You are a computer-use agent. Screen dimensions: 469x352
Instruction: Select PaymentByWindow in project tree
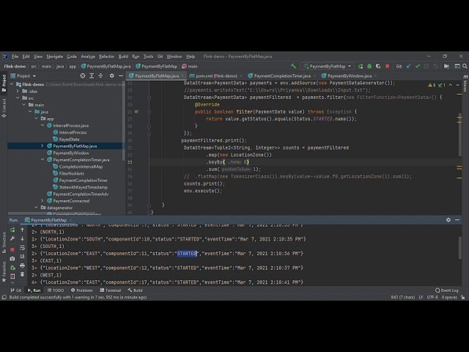pyautogui.click(x=71, y=153)
